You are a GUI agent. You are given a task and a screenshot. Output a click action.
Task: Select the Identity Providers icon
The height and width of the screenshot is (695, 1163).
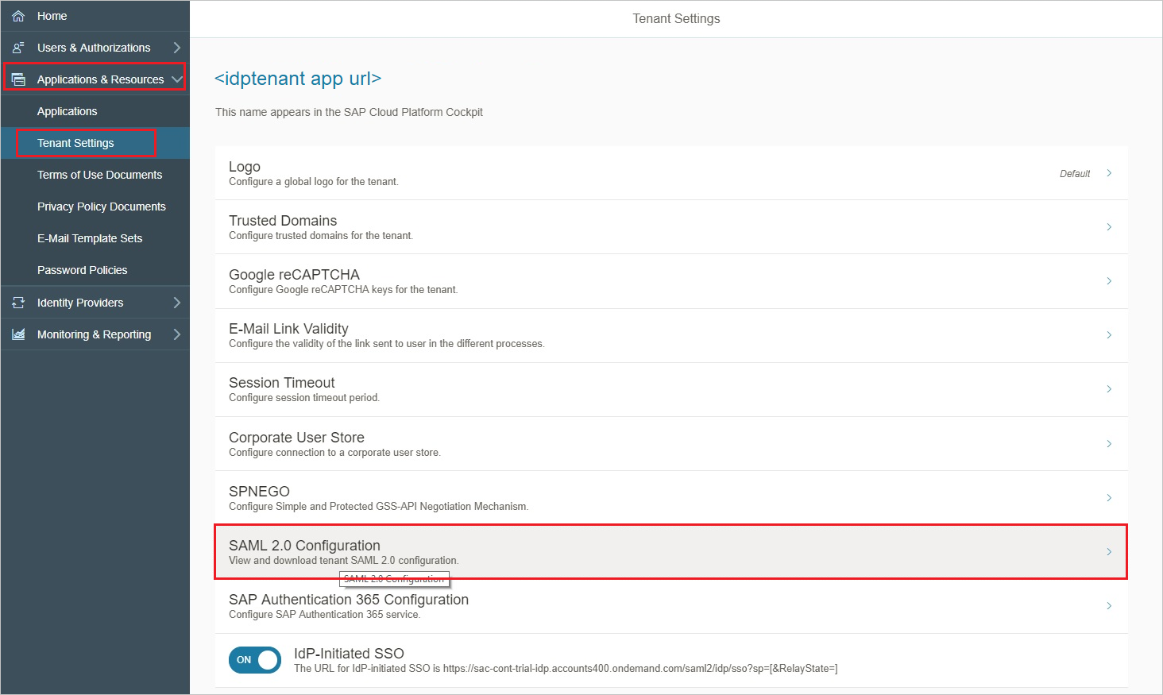click(x=17, y=302)
